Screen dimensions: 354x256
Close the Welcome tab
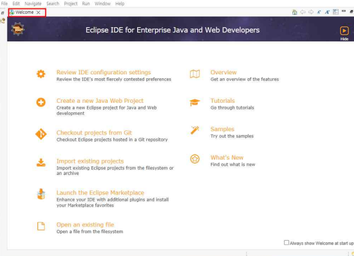pos(38,12)
